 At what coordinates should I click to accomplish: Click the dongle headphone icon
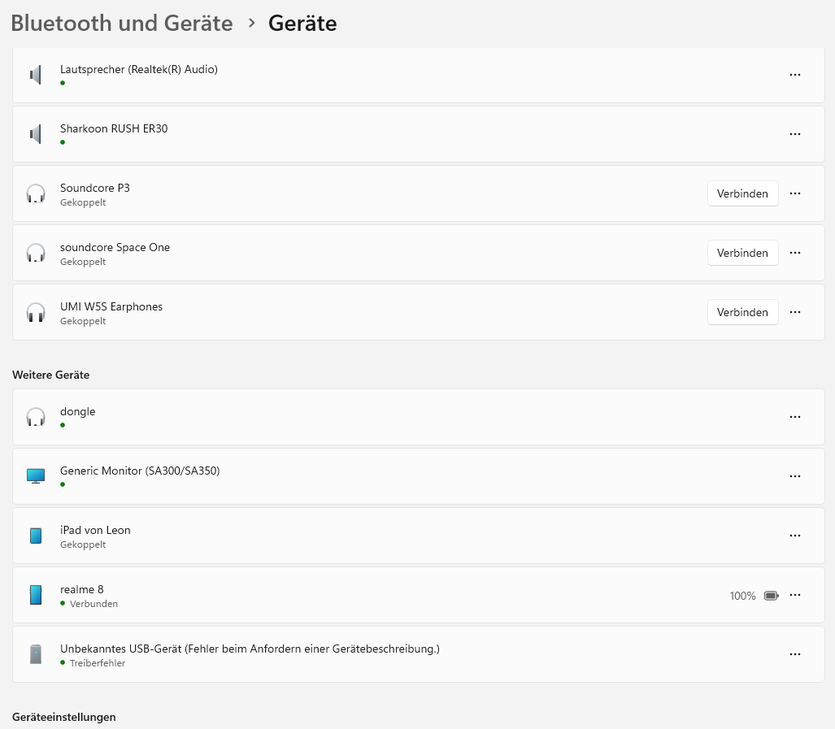35,416
